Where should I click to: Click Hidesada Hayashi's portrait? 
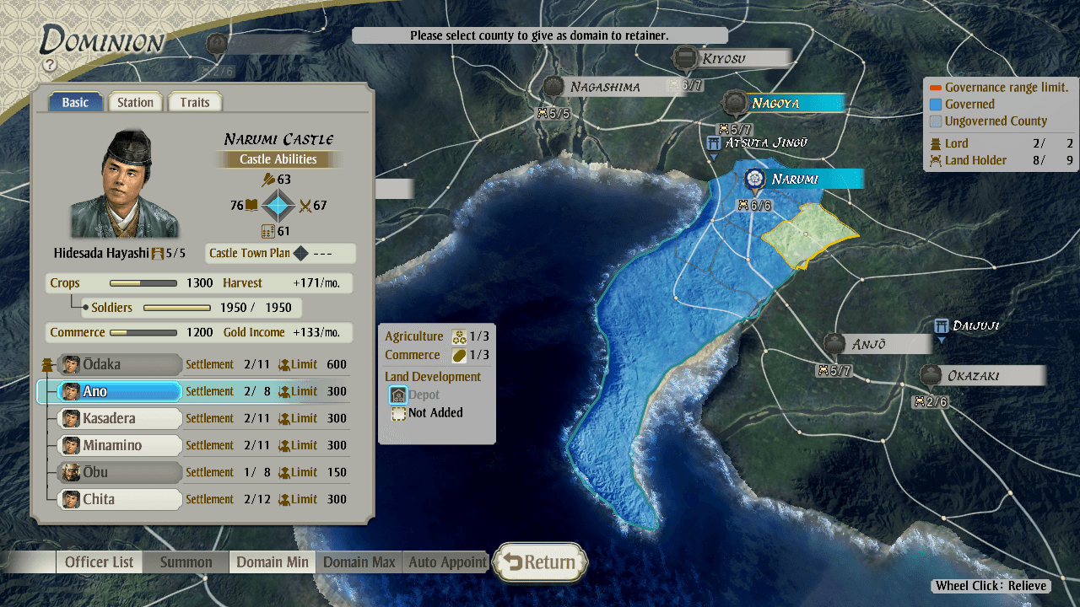125,183
